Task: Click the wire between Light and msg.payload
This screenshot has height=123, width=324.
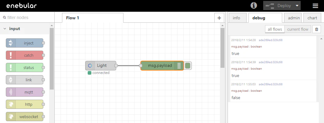Action: coord(129,66)
